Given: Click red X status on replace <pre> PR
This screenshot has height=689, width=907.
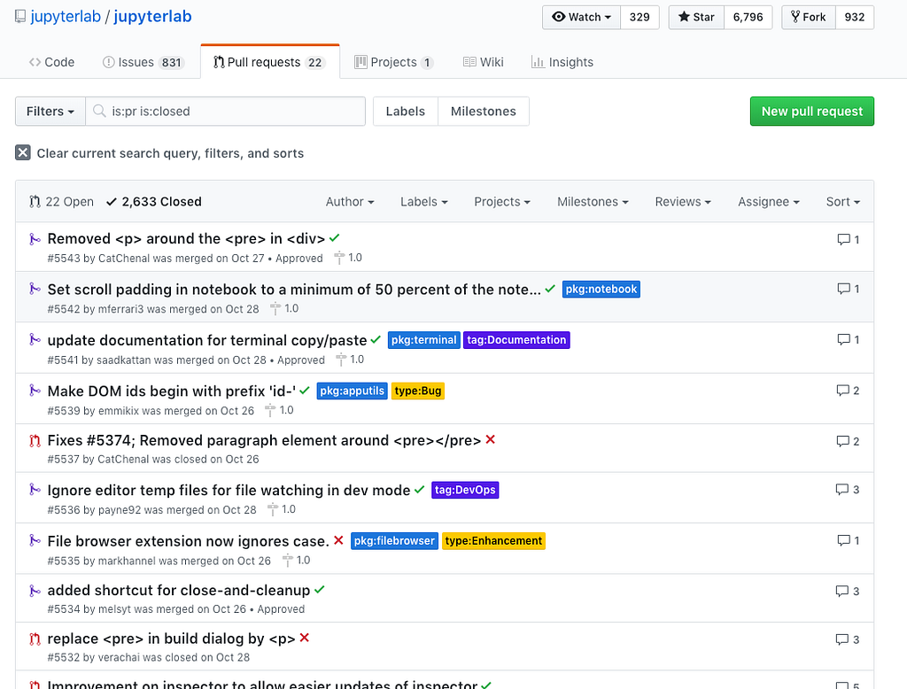Looking at the screenshot, I should (x=305, y=638).
